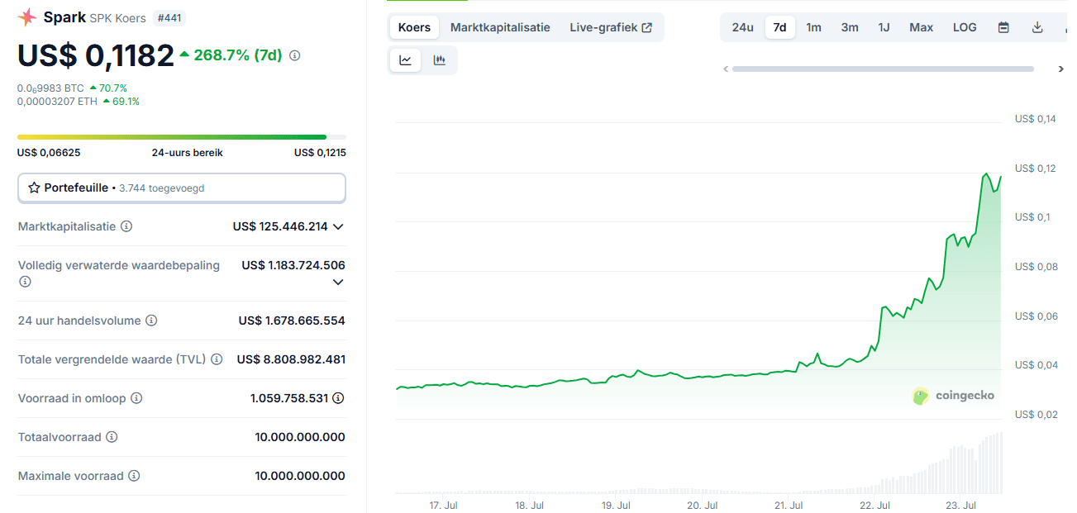Show info for 24 uur handelsvolume
This screenshot has height=513, width=1077.
click(151, 321)
